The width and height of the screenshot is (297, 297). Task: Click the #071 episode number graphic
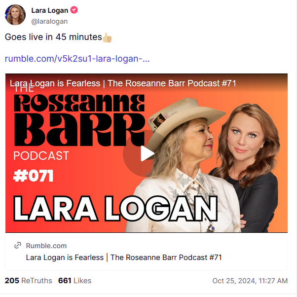[x=34, y=176]
